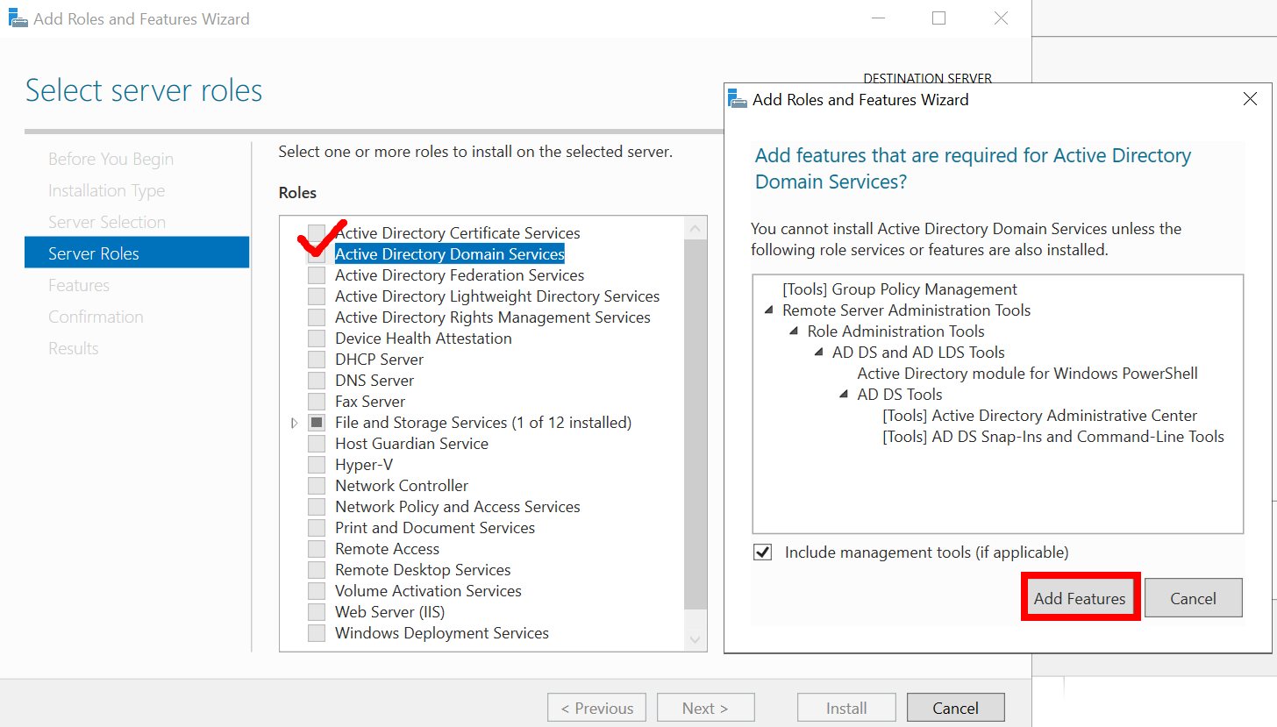Check Network Policy and Access Services
The width and height of the screenshot is (1277, 727).
coord(317,507)
